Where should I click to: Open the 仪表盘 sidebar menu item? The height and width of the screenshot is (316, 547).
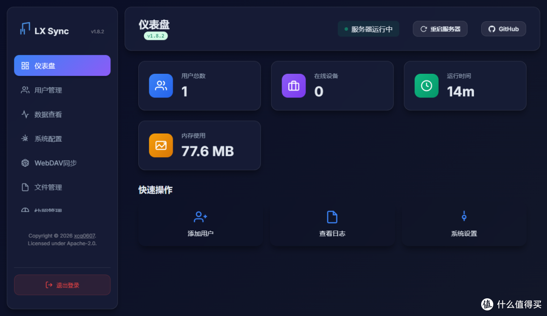62,66
